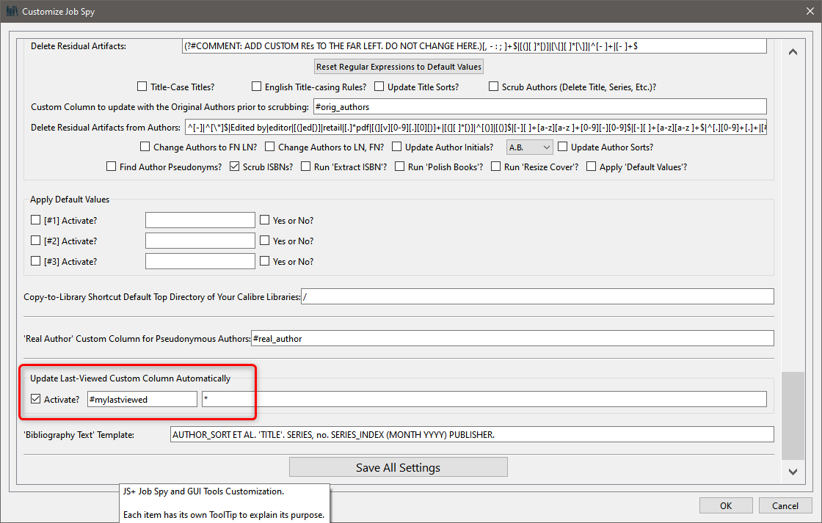Uncheck Activate for Last-Viewed column update
The height and width of the screenshot is (523, 822).
tap(36, 399)
